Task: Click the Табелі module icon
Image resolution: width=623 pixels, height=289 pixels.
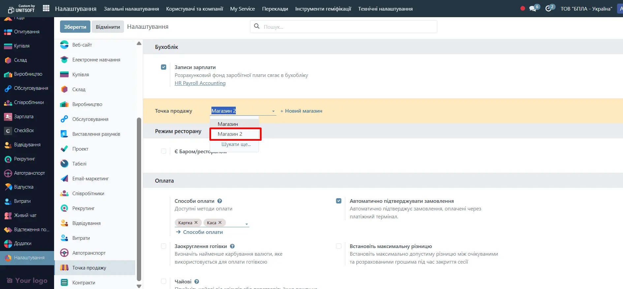Action: tap(64, 164)
